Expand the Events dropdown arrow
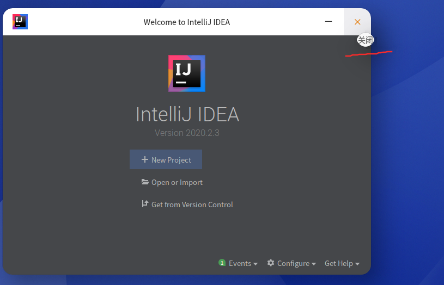 point(256,264)
